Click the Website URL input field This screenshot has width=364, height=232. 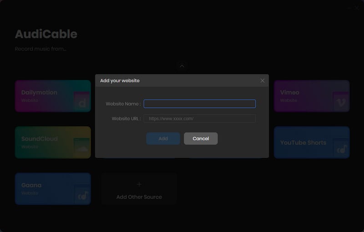coord(200,119)
